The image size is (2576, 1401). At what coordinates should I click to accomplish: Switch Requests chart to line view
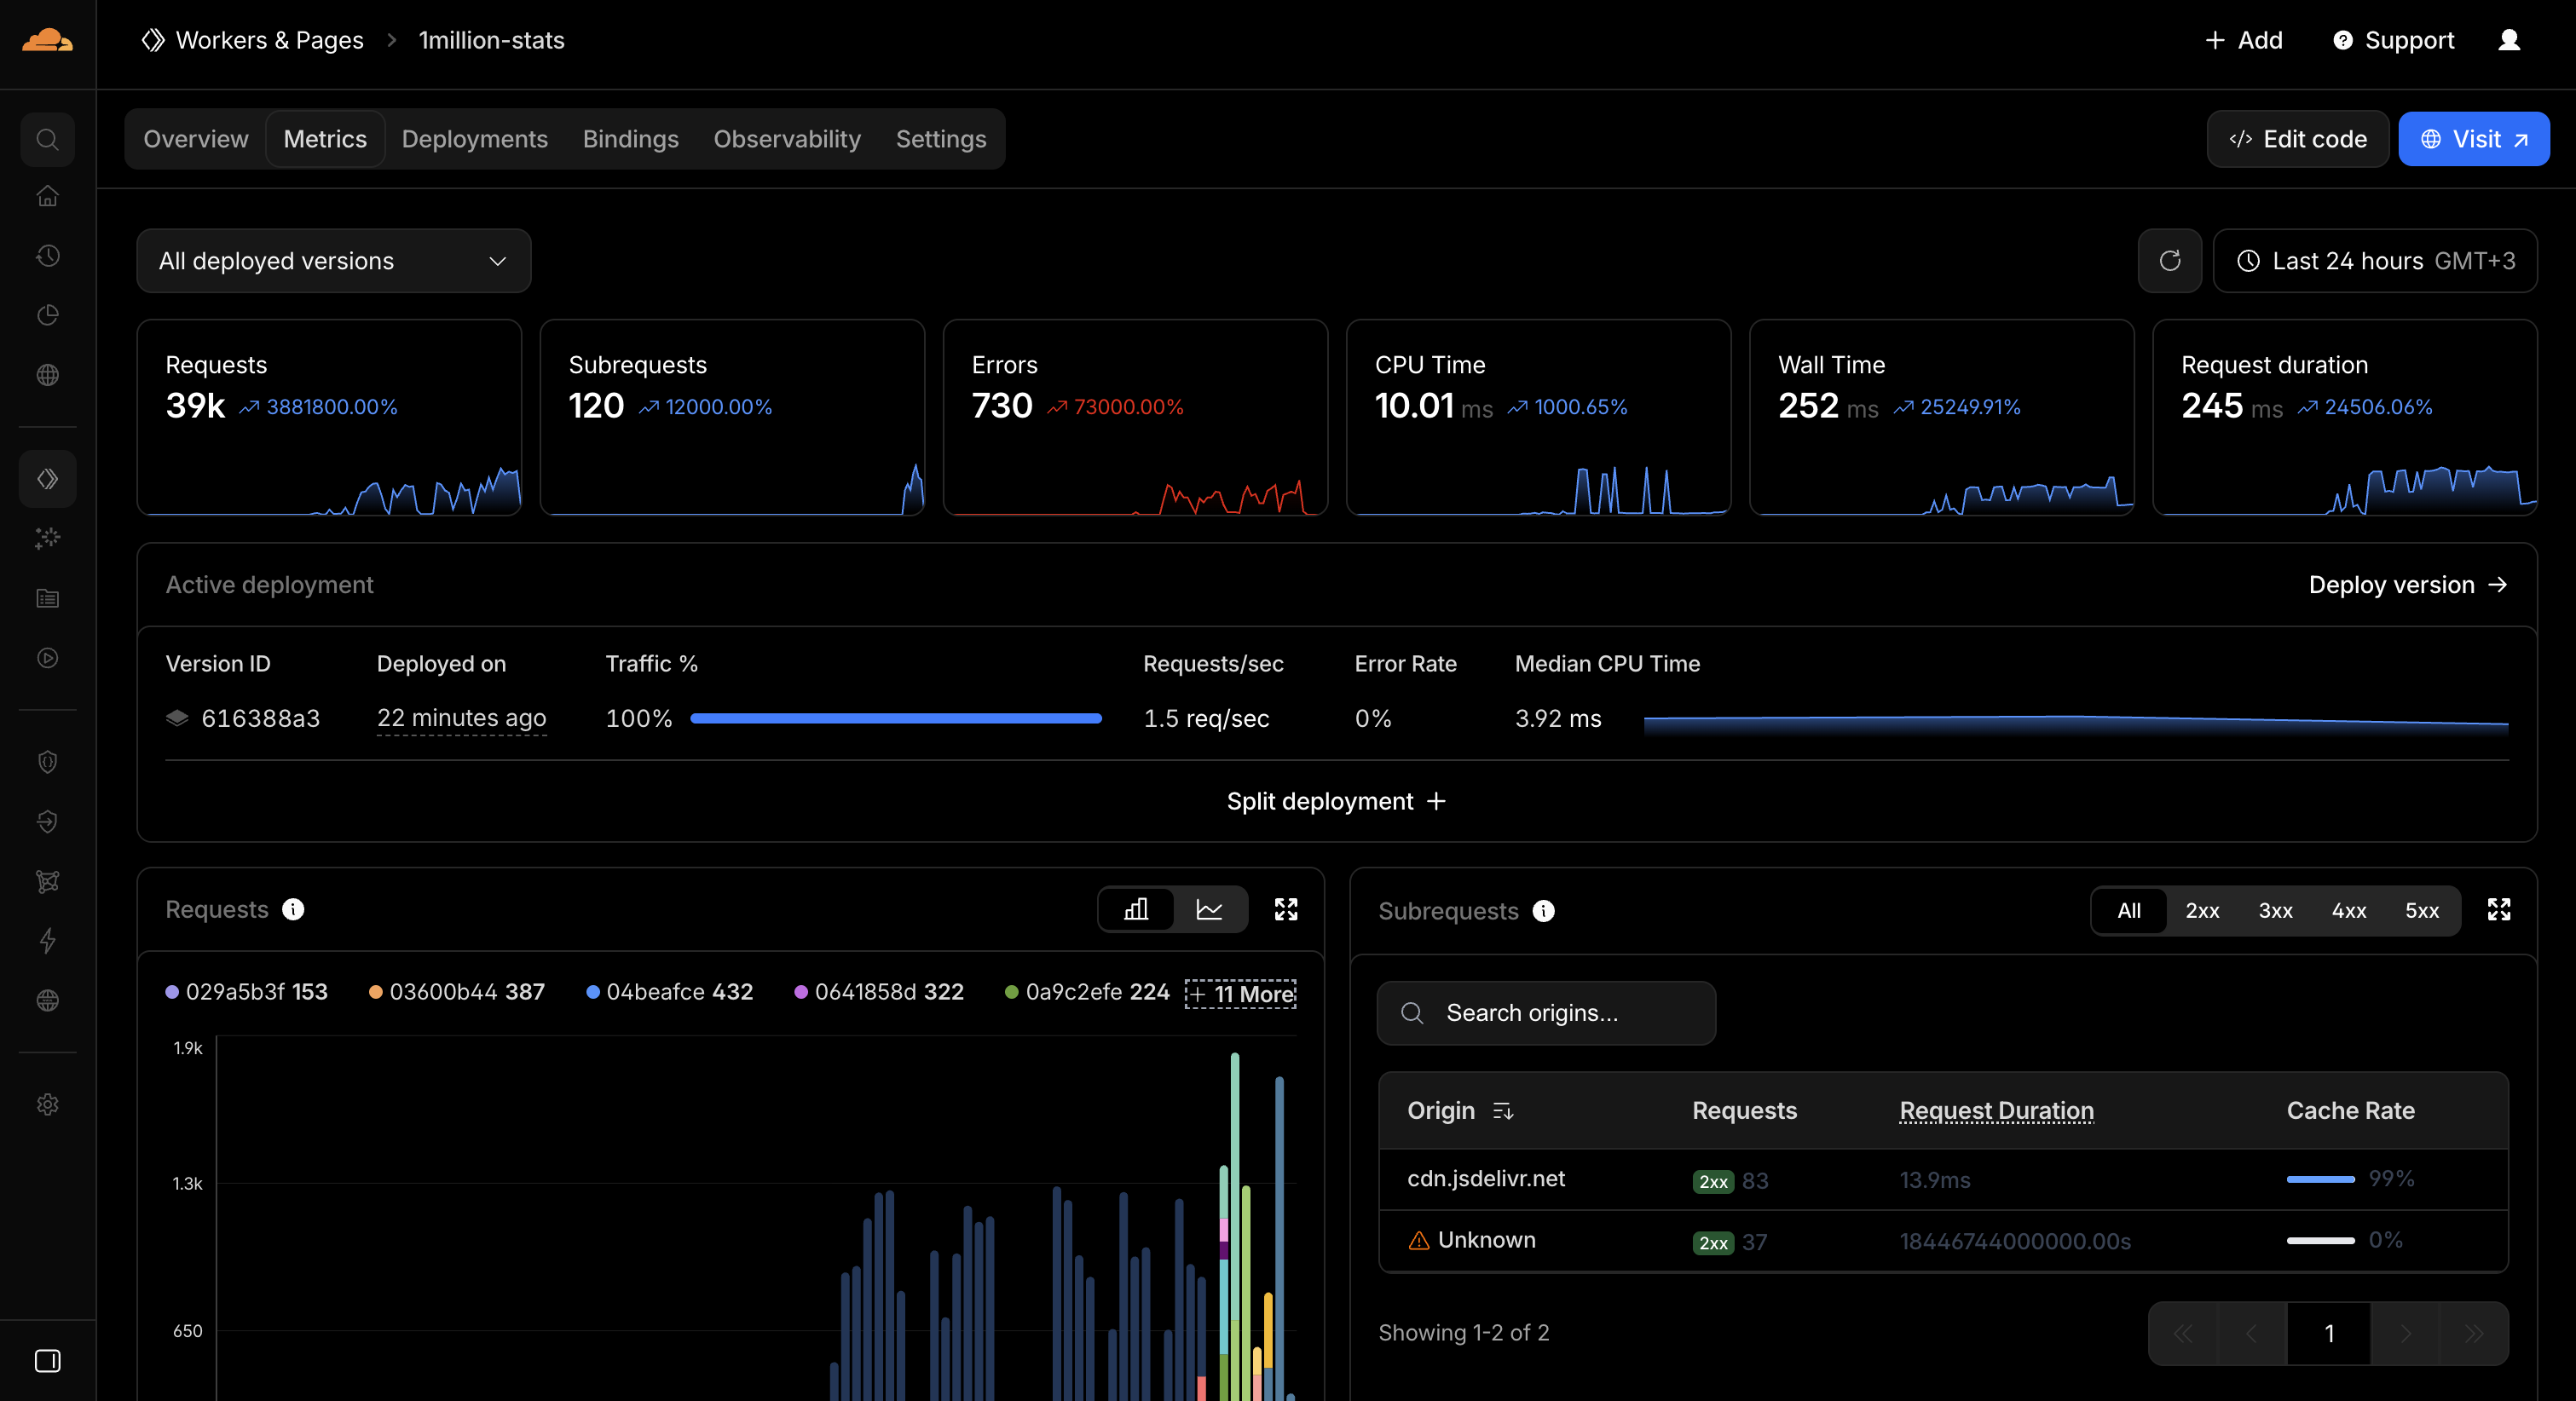click(1209, 909)
